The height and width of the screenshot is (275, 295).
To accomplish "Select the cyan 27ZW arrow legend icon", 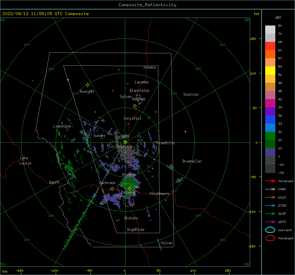I will [270, 206].
